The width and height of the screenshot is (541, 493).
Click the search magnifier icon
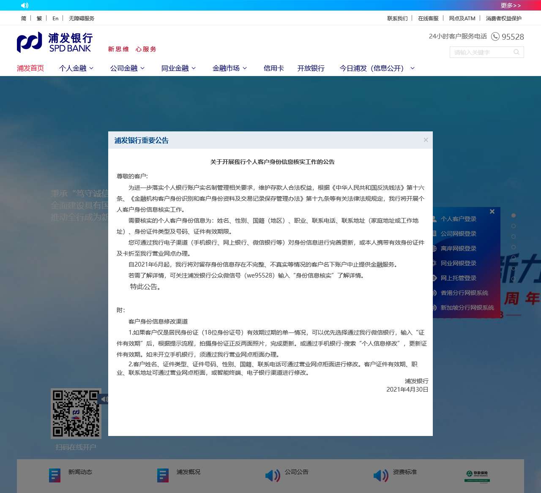click(516, 52)
